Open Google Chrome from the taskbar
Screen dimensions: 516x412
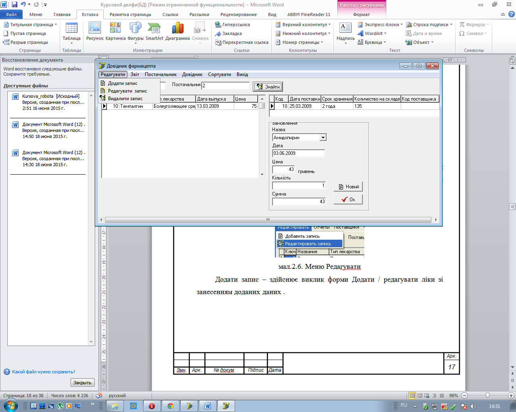[171, 406]
